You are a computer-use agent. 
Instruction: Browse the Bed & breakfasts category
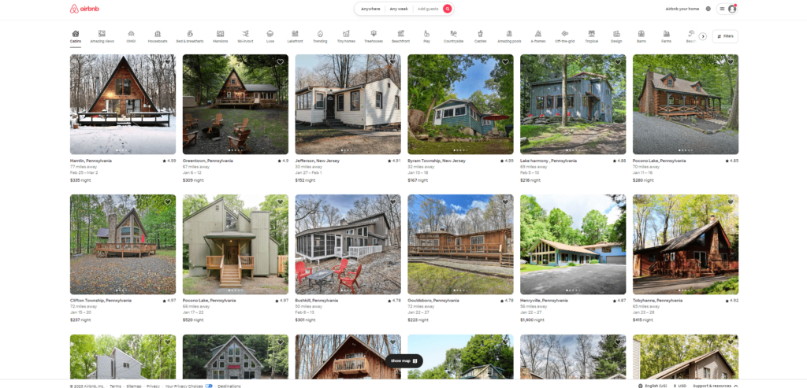[x=190, y=36]
